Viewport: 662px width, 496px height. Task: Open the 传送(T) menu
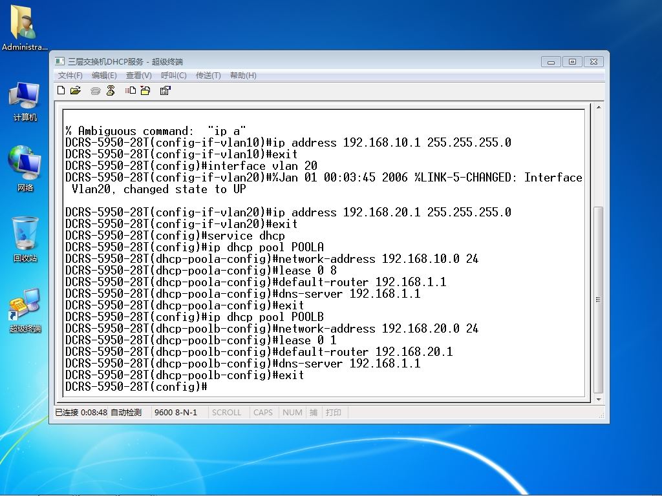[x=208, y=76]
